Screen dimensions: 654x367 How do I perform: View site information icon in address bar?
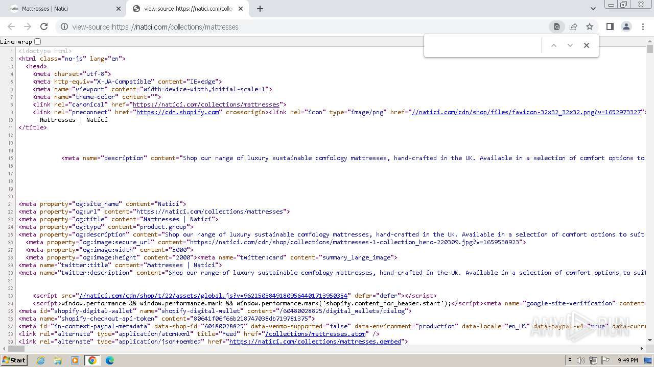[64, 27]
